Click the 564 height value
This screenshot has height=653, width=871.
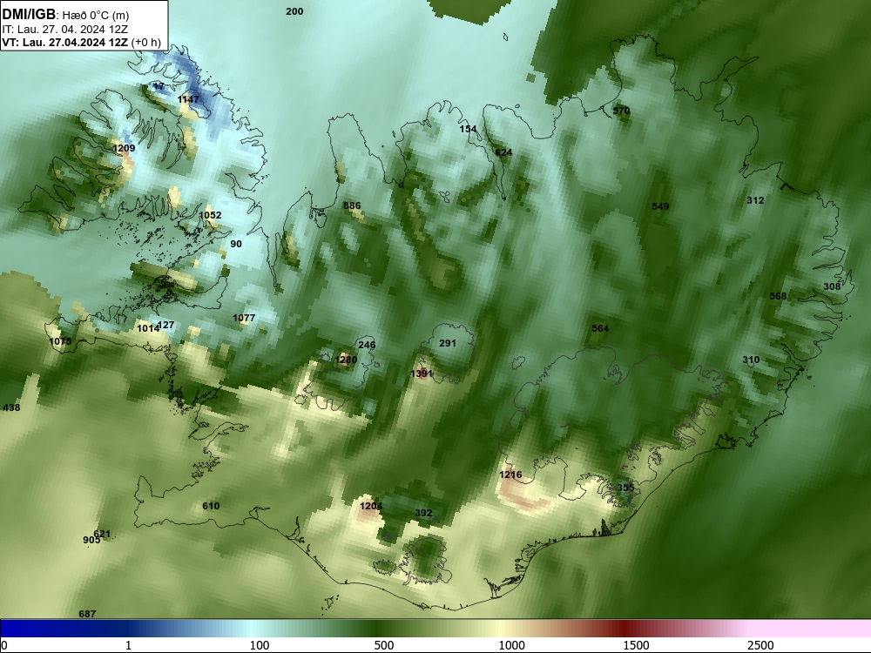coord(600,328)
